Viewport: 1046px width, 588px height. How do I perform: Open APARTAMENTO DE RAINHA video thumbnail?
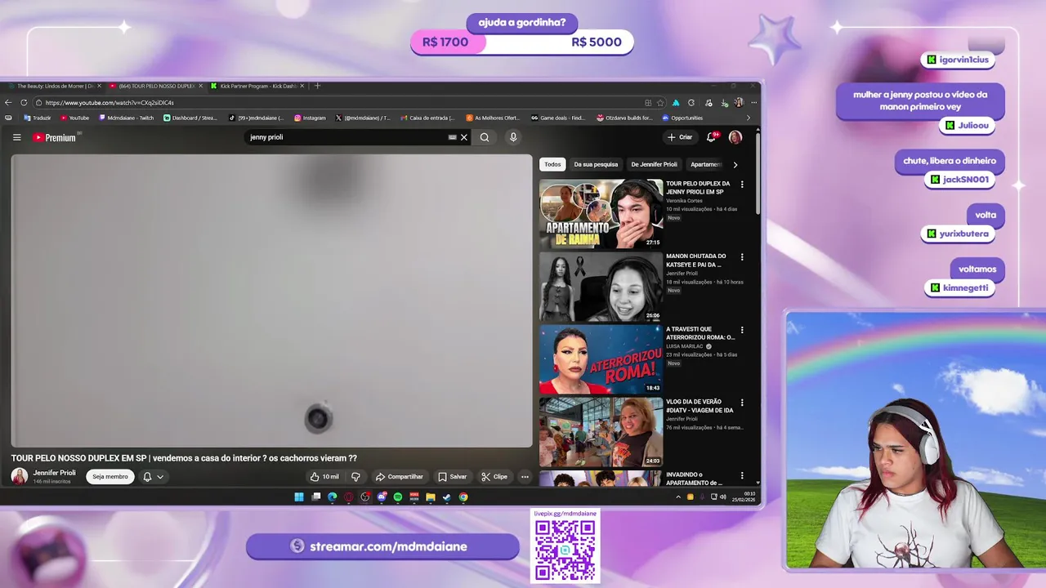(601, 214)
